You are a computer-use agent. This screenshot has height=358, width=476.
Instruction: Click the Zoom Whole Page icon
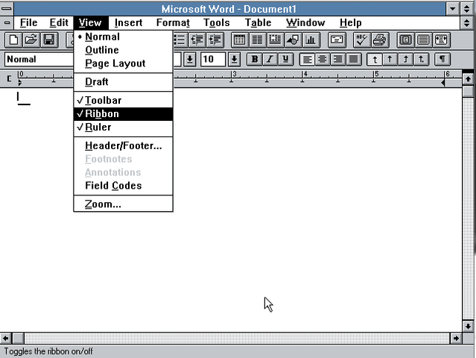point(405,40)
